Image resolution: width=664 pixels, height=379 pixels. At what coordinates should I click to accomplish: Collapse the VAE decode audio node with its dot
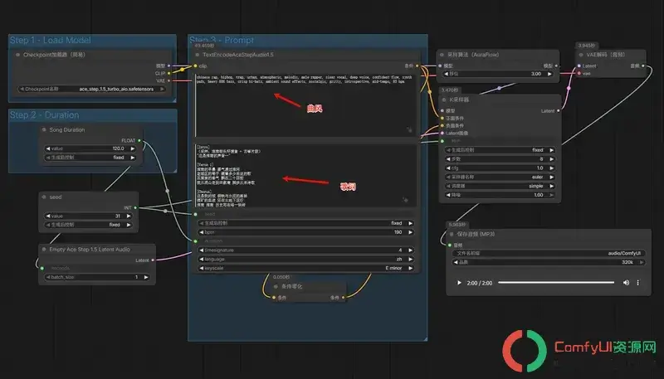click(581, 55)
